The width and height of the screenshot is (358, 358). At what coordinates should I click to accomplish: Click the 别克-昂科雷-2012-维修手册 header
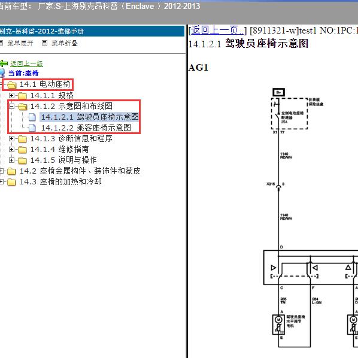[92, 31]
